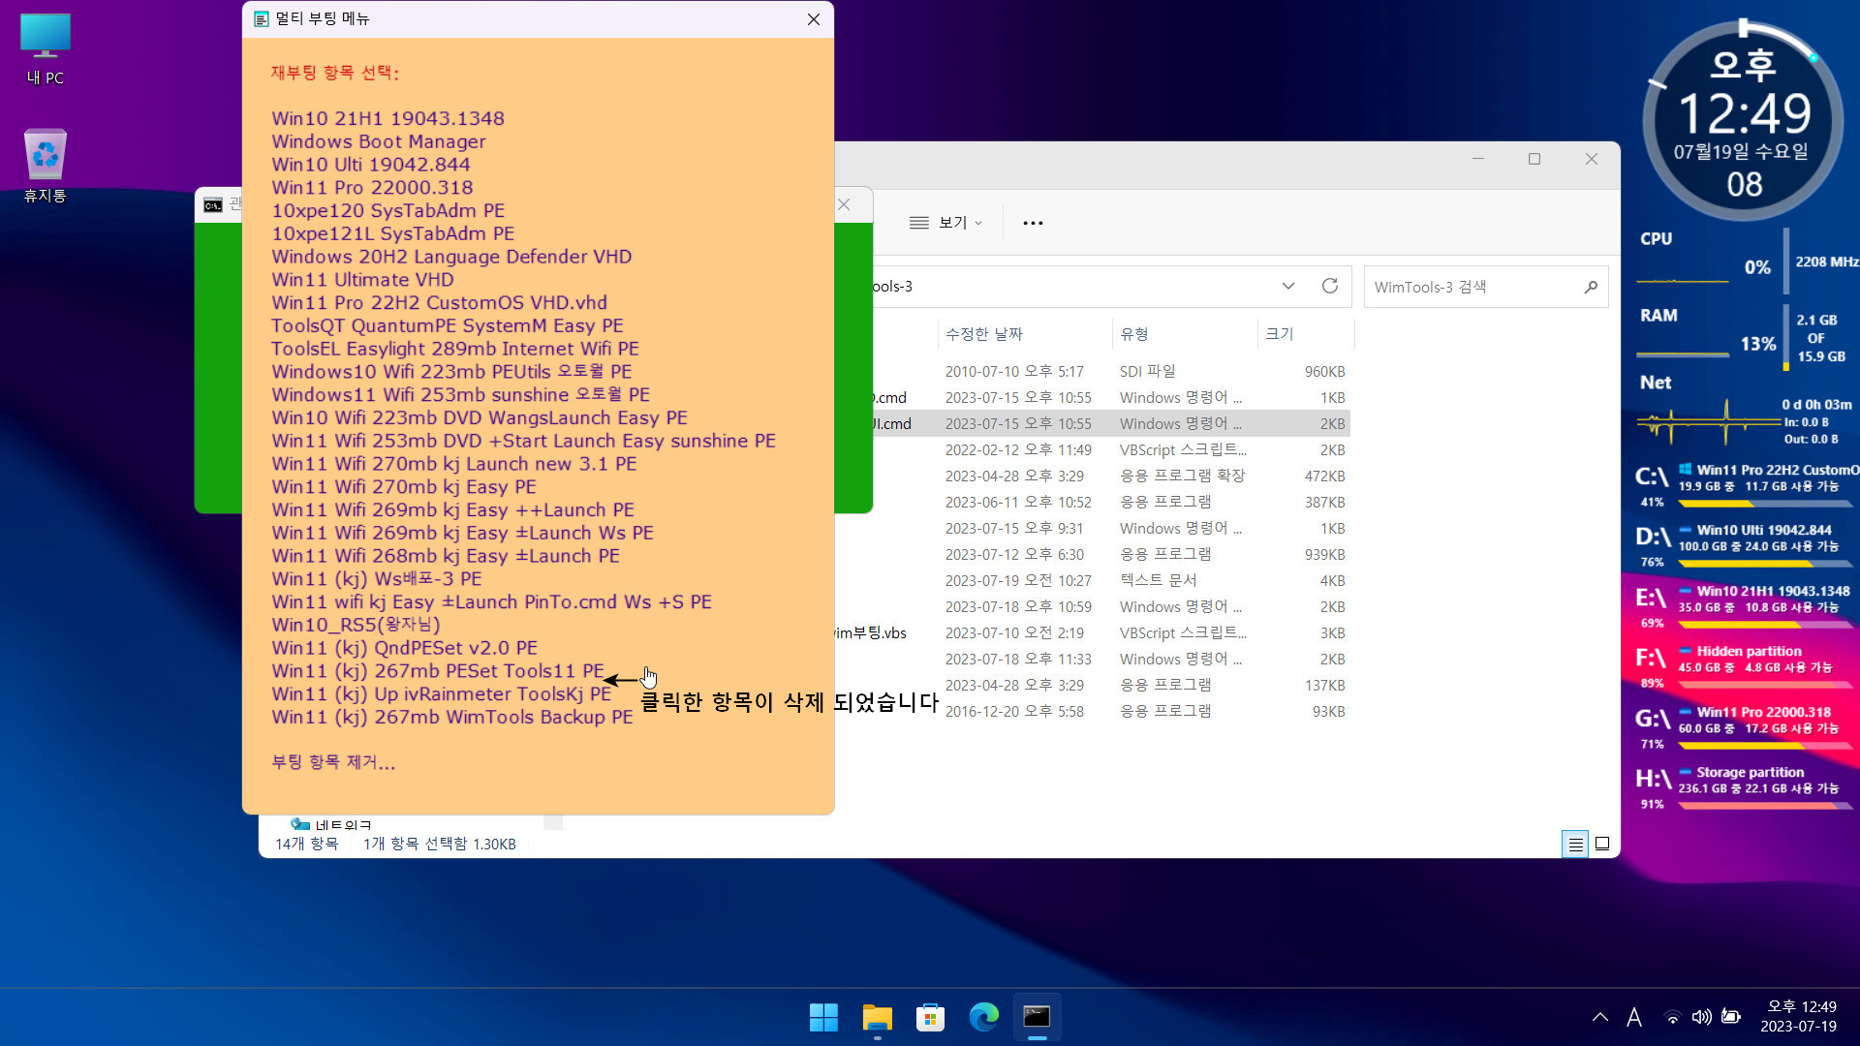Show hidden tray icons chevron
This screenshot has height=1046, width=1860.
click(1600, 1017)
